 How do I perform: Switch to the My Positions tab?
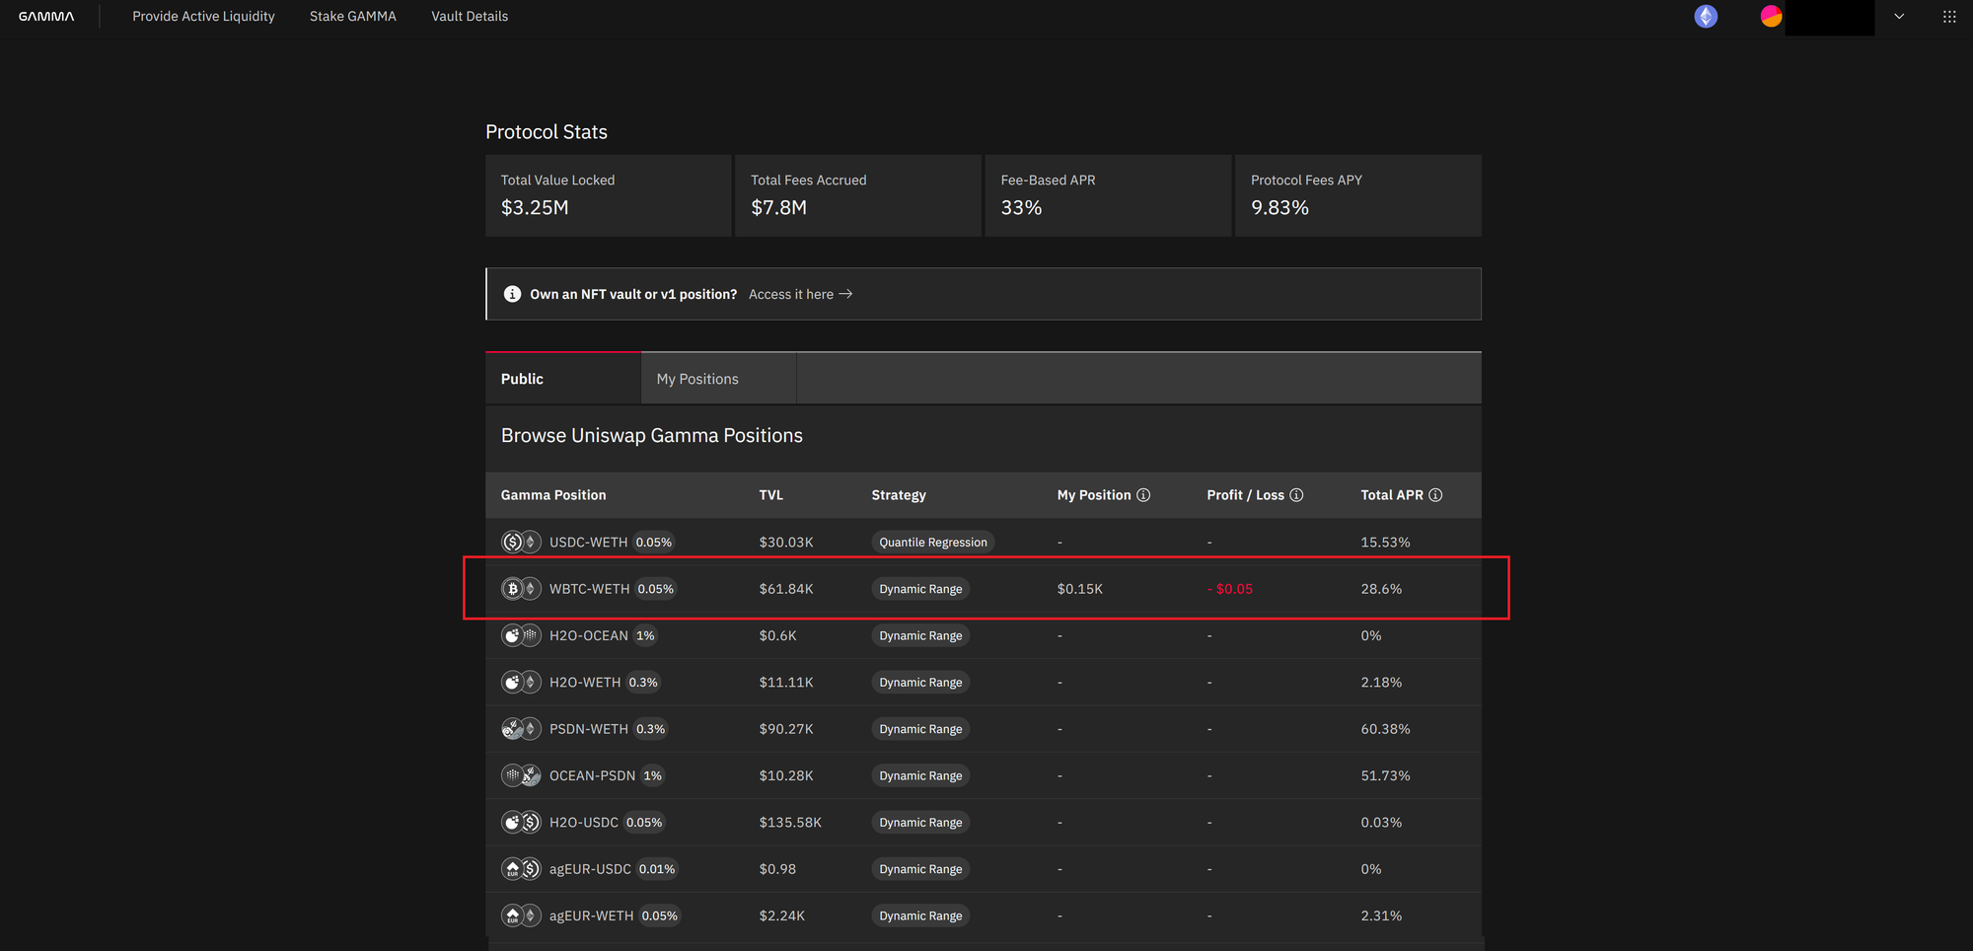click(718, 379)
